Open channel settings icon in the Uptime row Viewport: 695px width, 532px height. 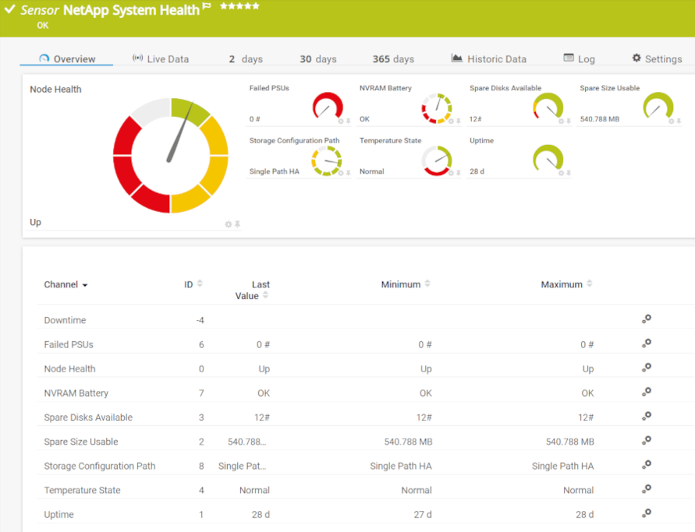646,513
